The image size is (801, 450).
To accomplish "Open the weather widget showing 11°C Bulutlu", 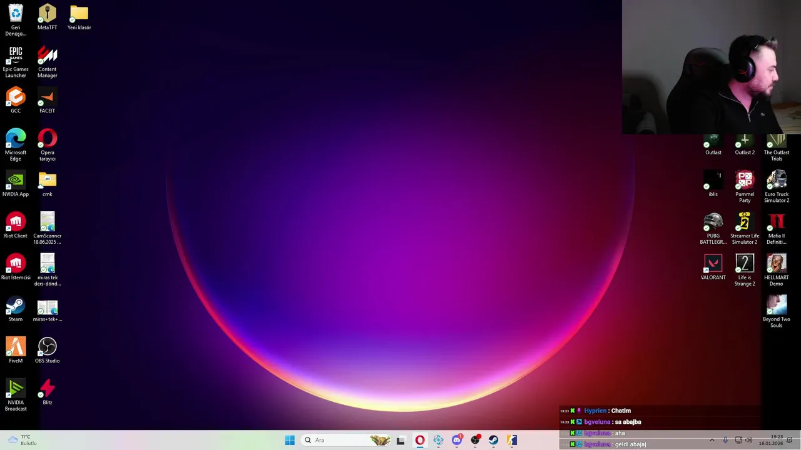I will 23,440.
